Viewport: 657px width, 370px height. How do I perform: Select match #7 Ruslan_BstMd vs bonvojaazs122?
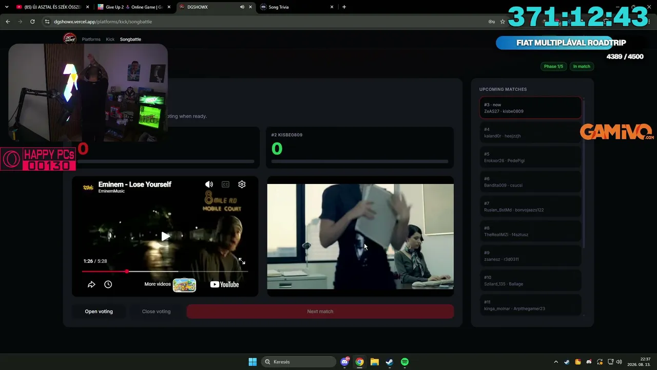(x=531, y=207)
